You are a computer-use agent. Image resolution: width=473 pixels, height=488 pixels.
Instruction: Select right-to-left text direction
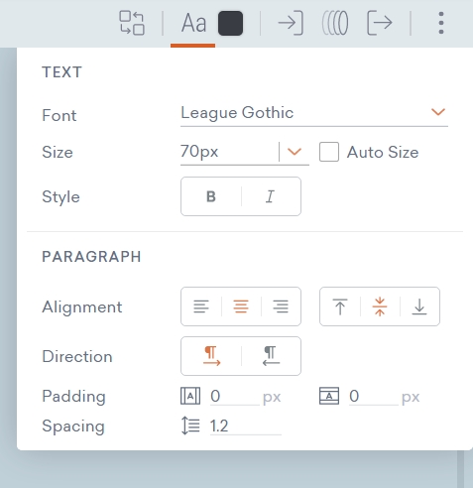click(x=271, y=356)
